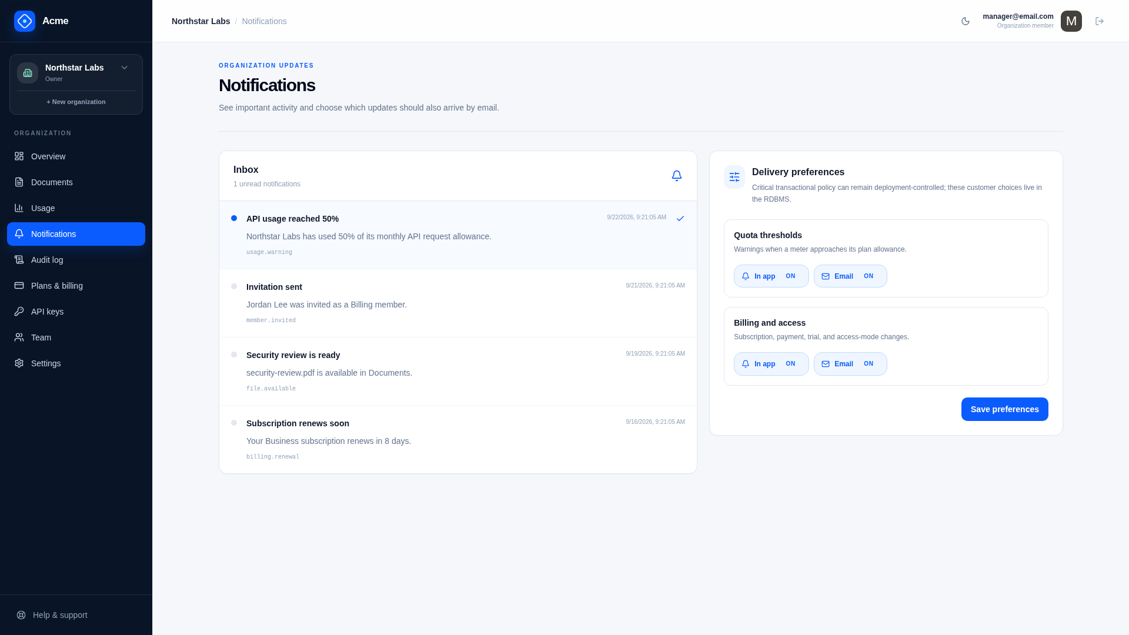Viewport: 1129px width, 635px height.
Task: Toggle Quota thresholds In app notifications
Action: [771, 276]
